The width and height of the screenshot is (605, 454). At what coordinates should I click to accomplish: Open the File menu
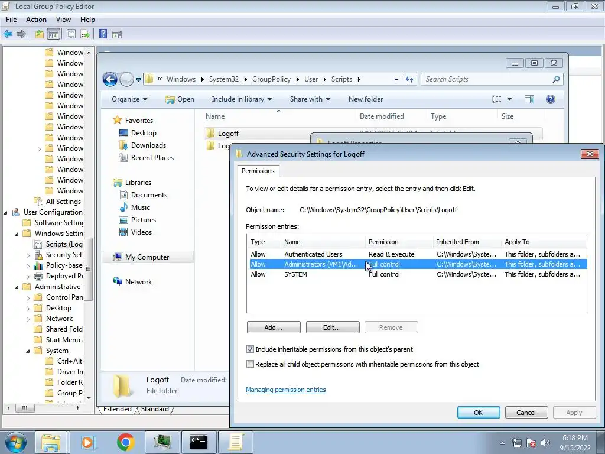(11, 20)
